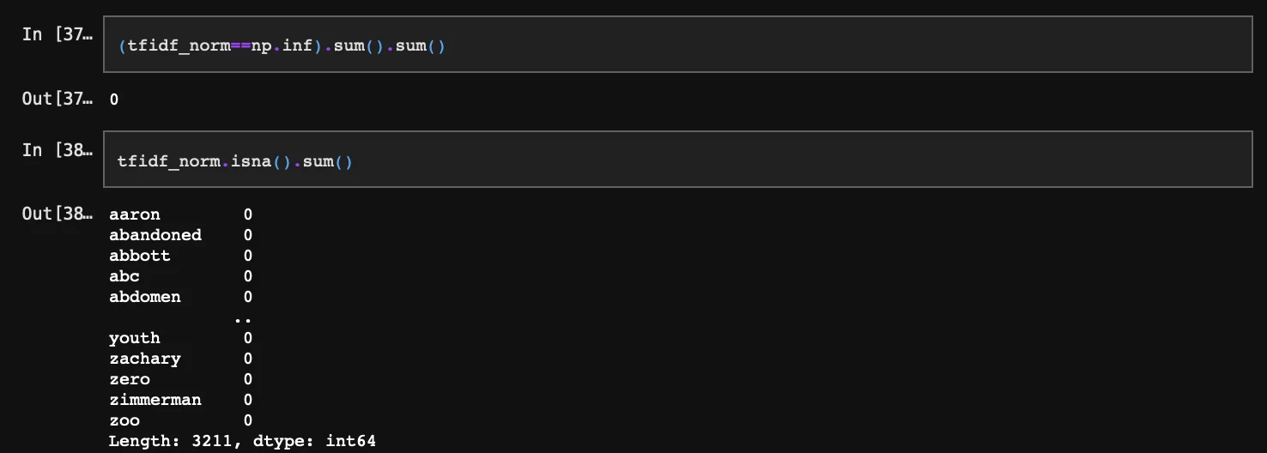1267x453 pixels.
Task: Click the code cell containing np.inf comparison
Action: pos(676,45)
